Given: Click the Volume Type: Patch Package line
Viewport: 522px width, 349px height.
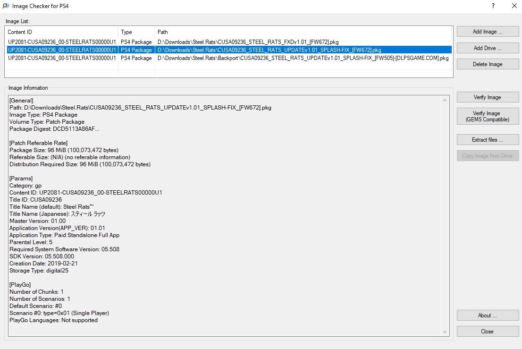Looking at the screenshot, I should [x=47, y=121].
